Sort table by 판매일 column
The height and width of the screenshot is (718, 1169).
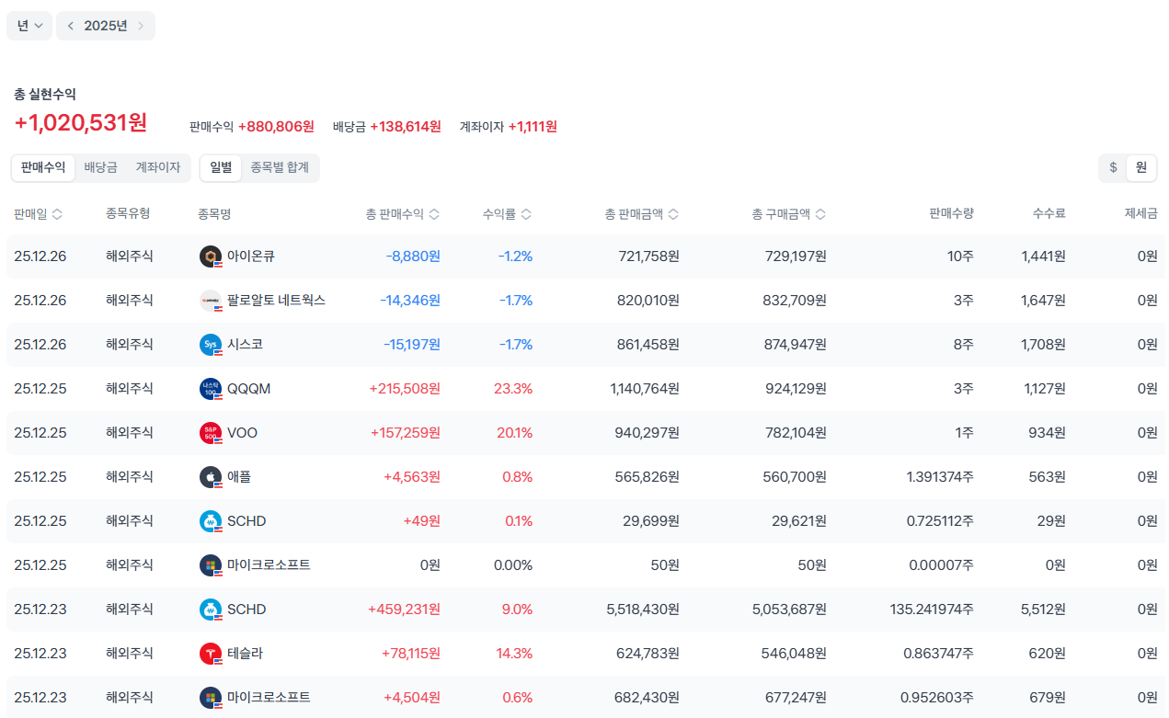pos(38,214)
